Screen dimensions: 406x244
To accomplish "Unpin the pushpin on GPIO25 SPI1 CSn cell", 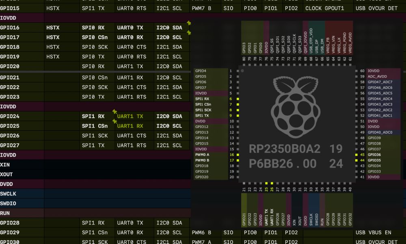I will tap(114, 121).
